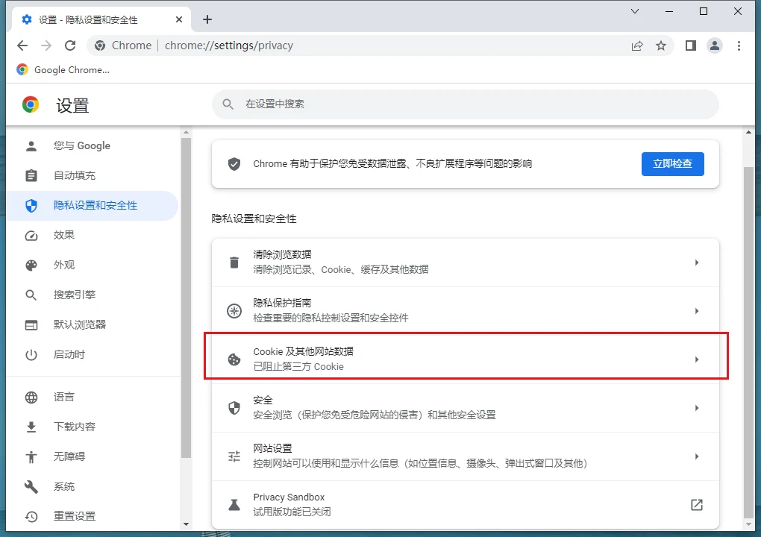Expand arrow for 清除浏览数据

coord(696,263)
